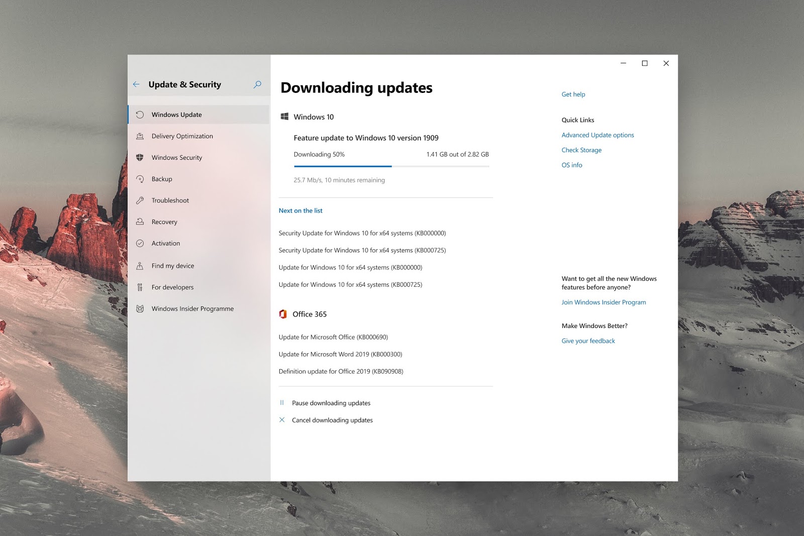This screenshot has width=804, height=536.
Task: Click the Delivery Optimization icon
Action: 140,136
